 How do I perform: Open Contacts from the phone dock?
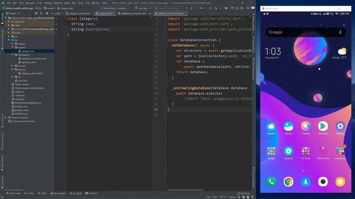(x=306, y=182)
